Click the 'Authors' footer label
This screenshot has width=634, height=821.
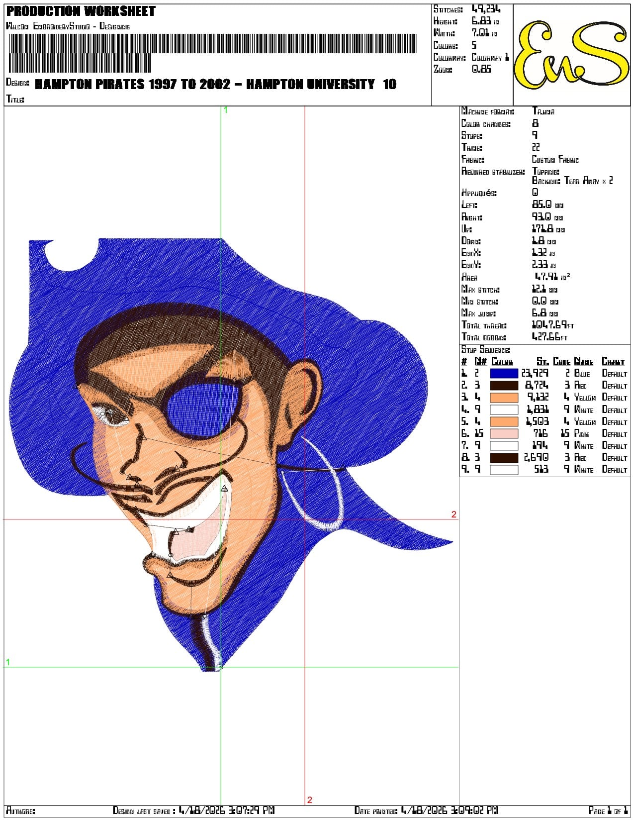tap(20, 811)
